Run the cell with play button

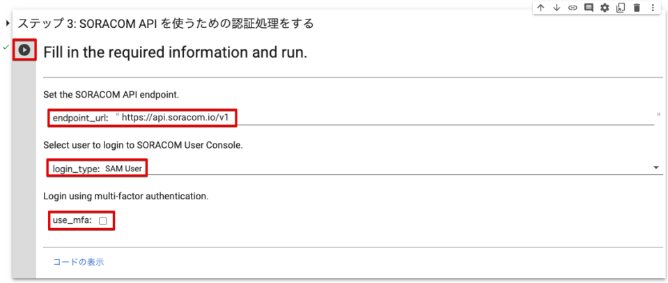point(24,50)
